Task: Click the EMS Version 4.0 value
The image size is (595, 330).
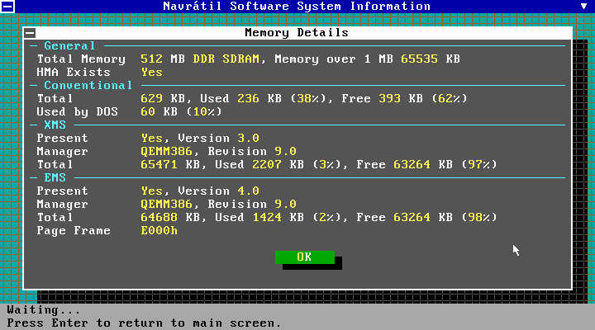Action: click(248, 191)
